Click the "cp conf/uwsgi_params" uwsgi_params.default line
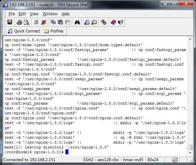 coord(91,89)
